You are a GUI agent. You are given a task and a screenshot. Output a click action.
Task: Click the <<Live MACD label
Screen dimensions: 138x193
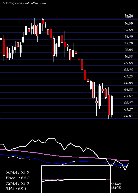point(116,186)
